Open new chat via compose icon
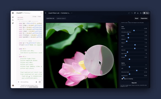The height and width of the screenshot is (99, 161). (x=13, y=17)
